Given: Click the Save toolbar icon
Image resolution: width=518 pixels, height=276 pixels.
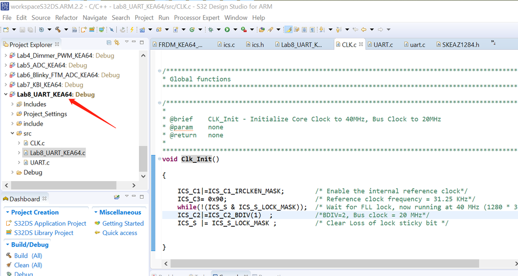Looking at the screenshot, I should (22, 30).
